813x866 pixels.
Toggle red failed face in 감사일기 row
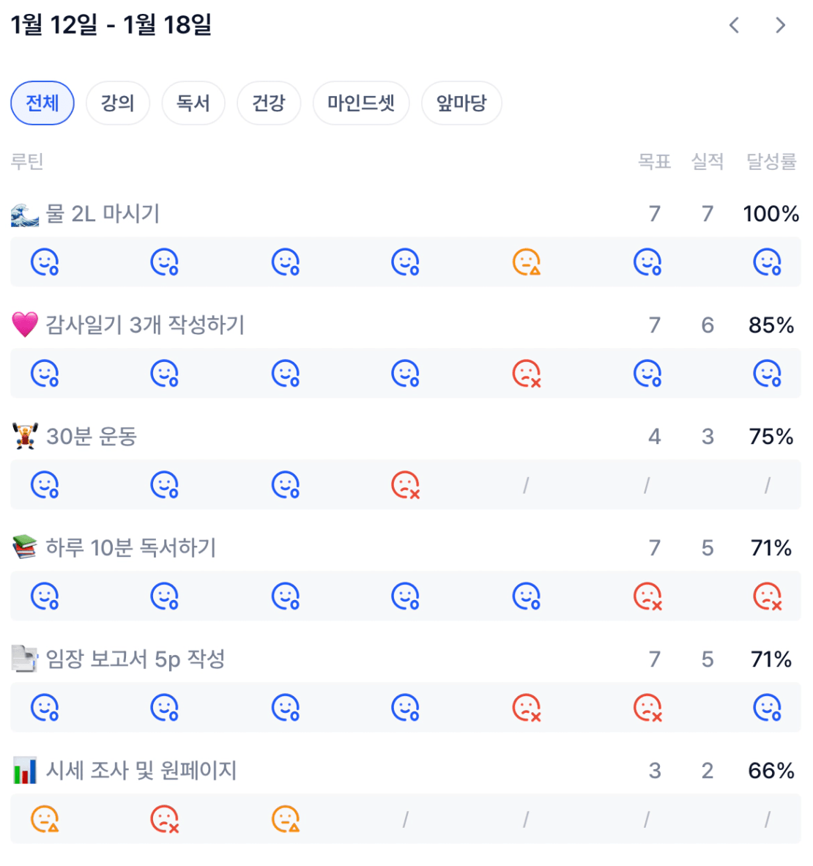coord(527,373)
